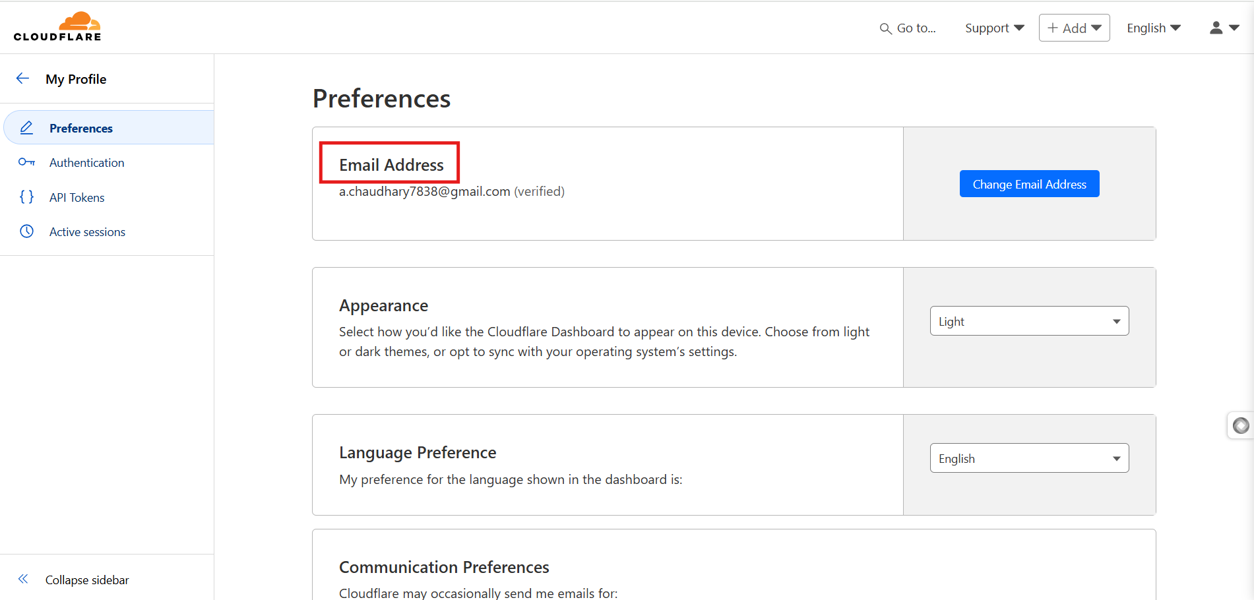This screenshot has height=600, width=1254.
Task: Click the pencil icon next to Preferences
Action: click(26, 128)
